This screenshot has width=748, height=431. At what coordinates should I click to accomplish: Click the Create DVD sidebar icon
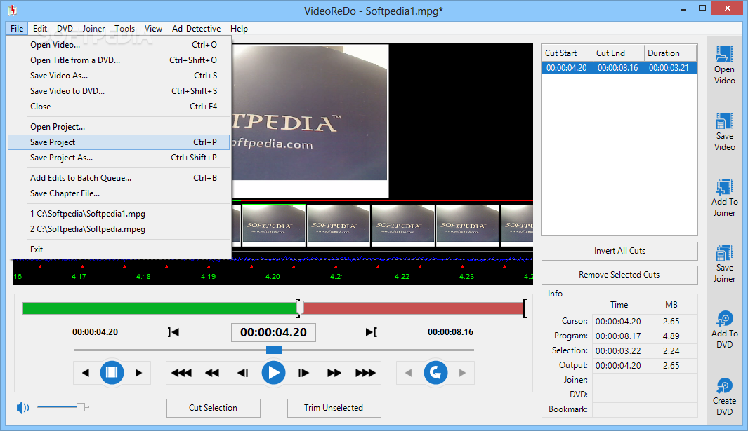click(724, 386)
